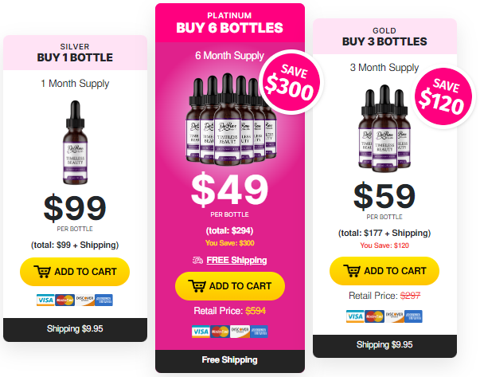Image resolution: width=480 pixels, height=377 pixels.
Task: Click the single bottle product image
Action: tap(76, 143)
